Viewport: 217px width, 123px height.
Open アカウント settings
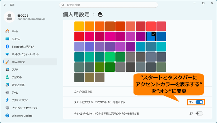point(30,77)
